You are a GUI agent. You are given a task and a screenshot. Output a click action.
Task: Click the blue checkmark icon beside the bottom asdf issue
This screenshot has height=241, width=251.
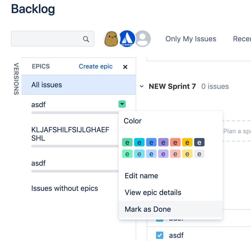coord(159,235)
